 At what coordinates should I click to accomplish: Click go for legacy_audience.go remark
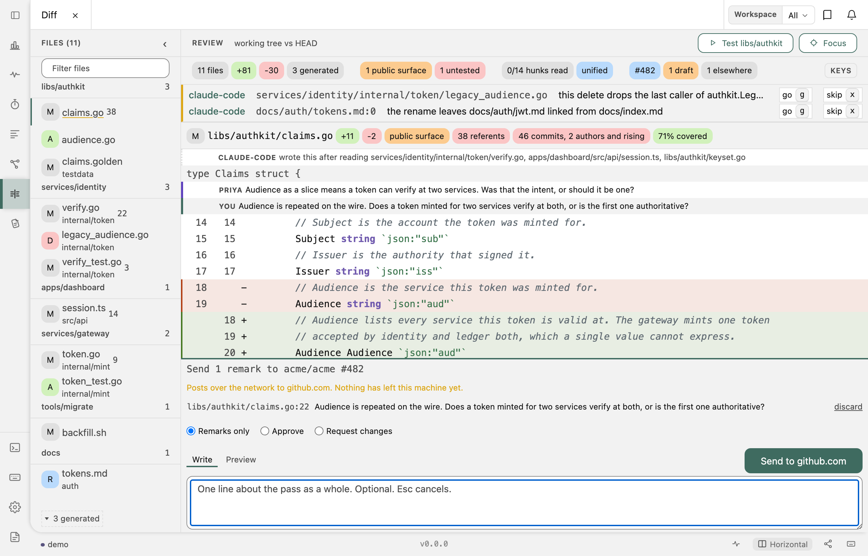[795, 95]
